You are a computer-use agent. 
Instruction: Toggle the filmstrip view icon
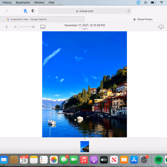(x=43, y=27)
